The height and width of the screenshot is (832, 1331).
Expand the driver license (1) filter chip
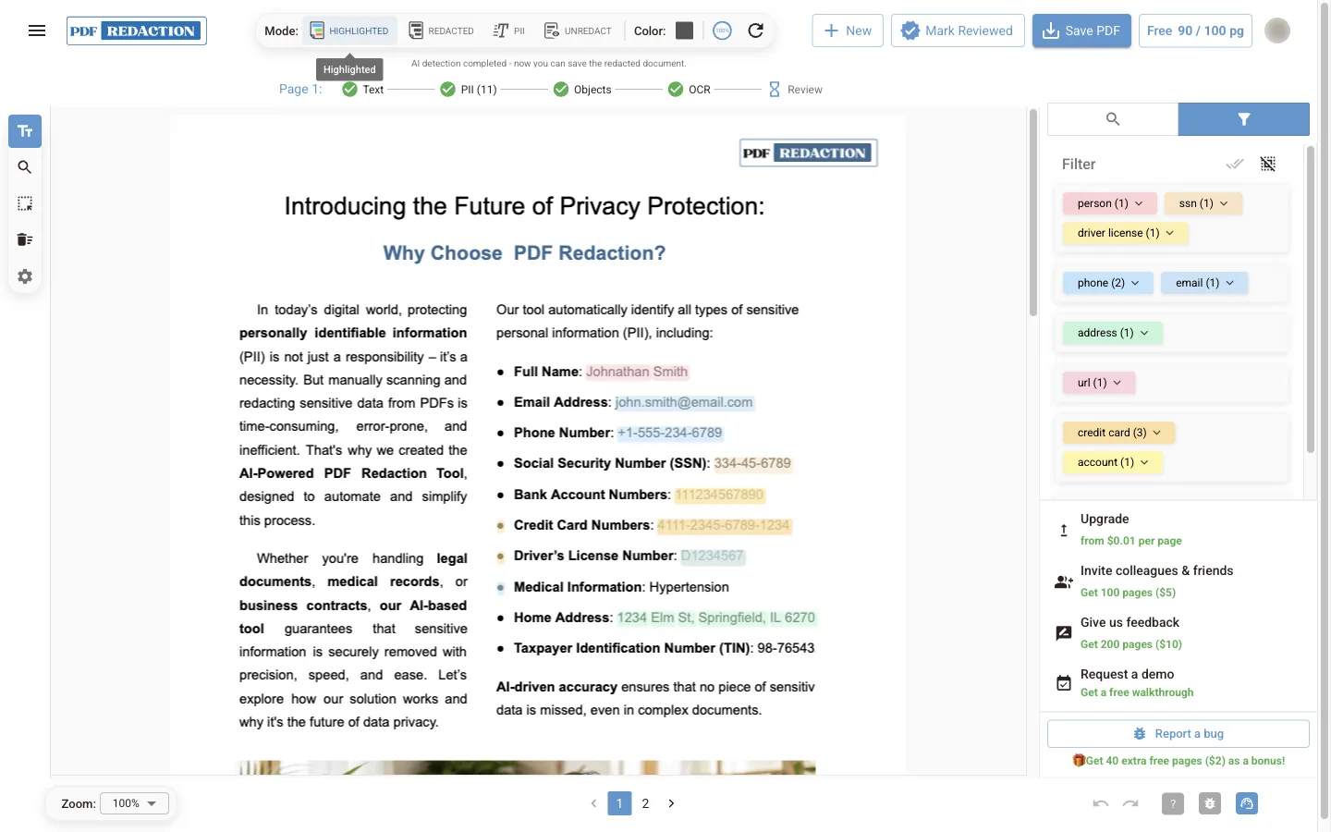(1126, 233)
